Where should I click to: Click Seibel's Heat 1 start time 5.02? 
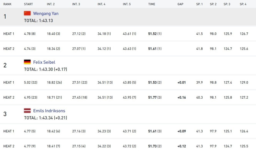pos(27,82)
